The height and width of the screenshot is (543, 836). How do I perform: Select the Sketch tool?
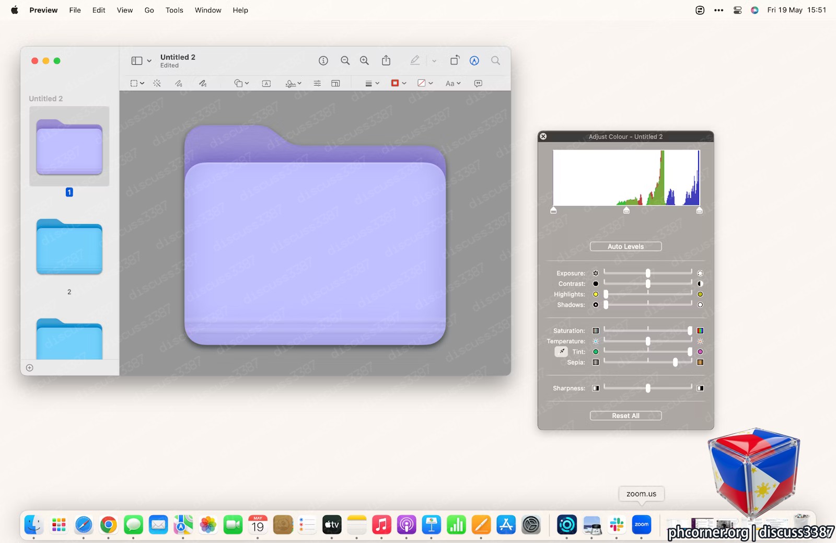[x=179, y=83]
